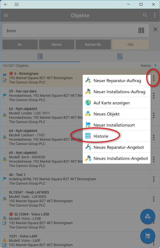This screenshot has width=160, height=248.
Task: Click the cubes icon on 63 - Nytt objekt63
Action: [x=5, y=115]
